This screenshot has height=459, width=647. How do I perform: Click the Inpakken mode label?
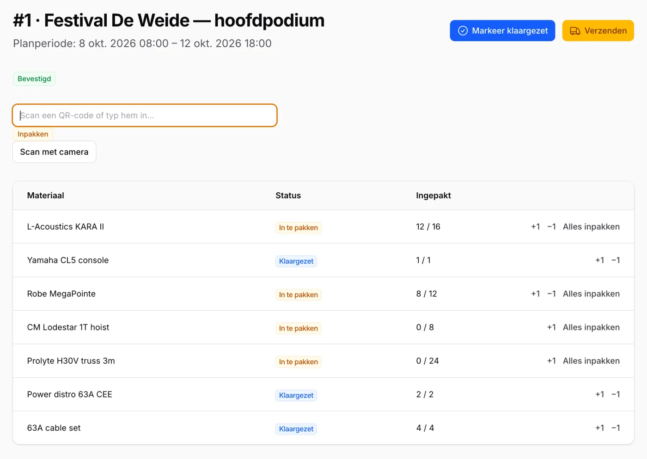pyautogui.click(x=33, y=135)
